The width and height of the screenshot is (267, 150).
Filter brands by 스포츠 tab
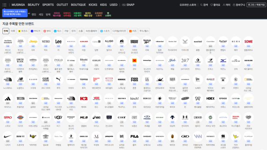(105, 31)
